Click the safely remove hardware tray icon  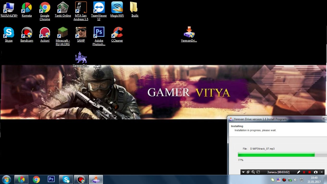[290, 180]
